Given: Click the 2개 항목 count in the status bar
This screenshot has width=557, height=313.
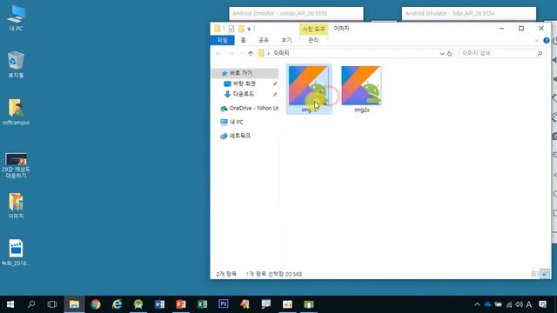Looking at the screenshot, I should tap(226, 274).
